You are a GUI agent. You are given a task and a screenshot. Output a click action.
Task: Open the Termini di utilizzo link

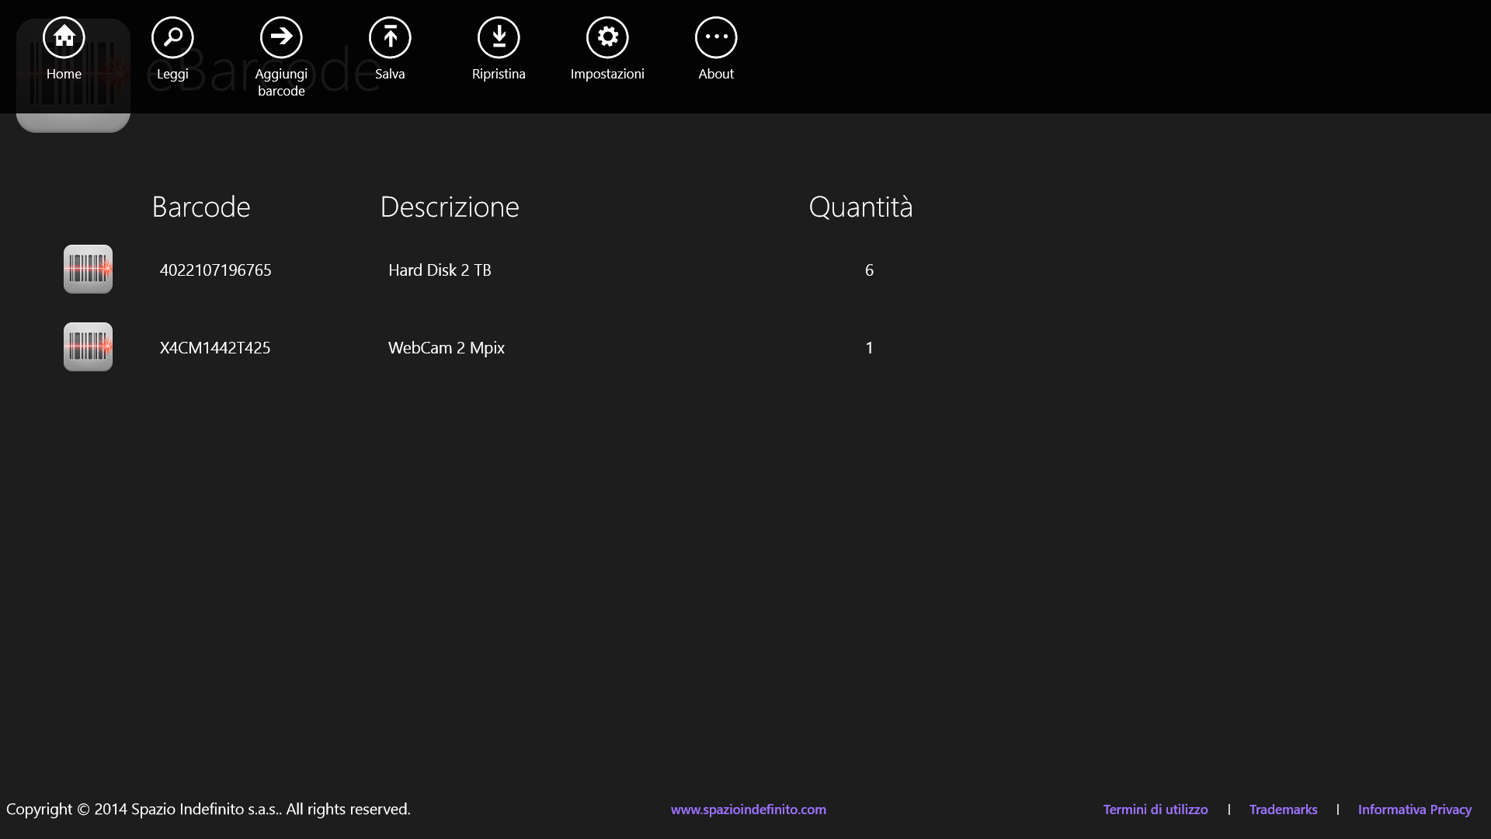click(1156, 809)
